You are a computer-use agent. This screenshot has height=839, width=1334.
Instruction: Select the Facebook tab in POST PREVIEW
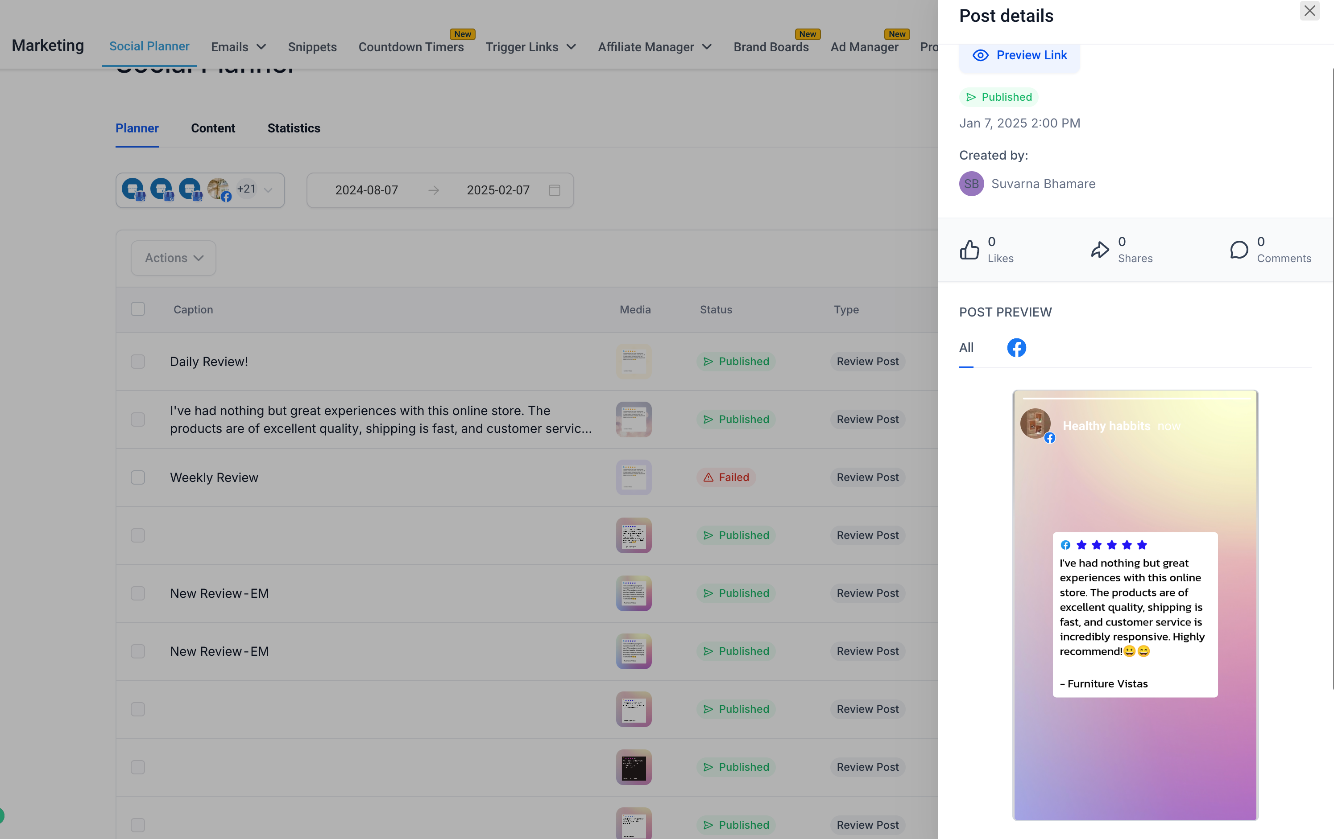[x=1017, y=347]
